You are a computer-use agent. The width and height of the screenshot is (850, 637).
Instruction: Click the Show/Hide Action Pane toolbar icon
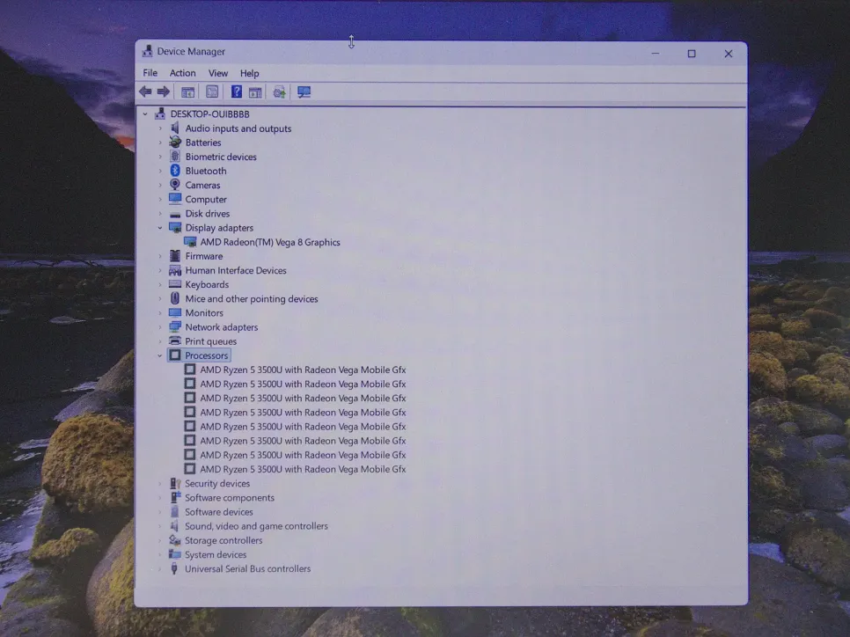coord(255,92)
